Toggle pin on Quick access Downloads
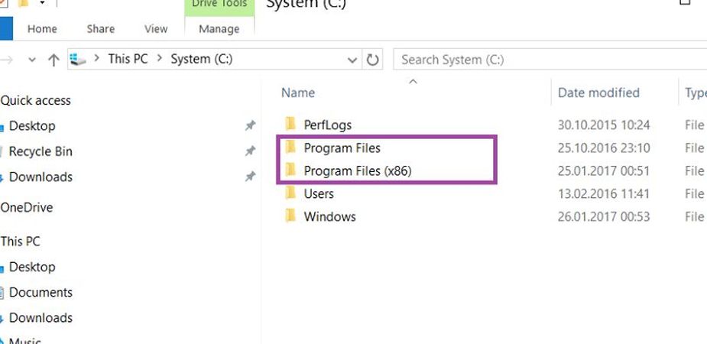 point(250,177)
